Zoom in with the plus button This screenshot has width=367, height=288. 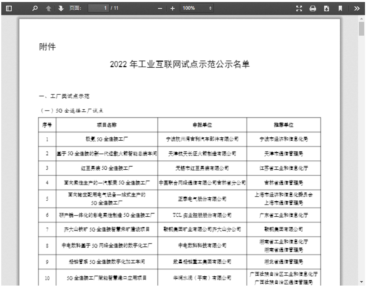pos(173,8)
